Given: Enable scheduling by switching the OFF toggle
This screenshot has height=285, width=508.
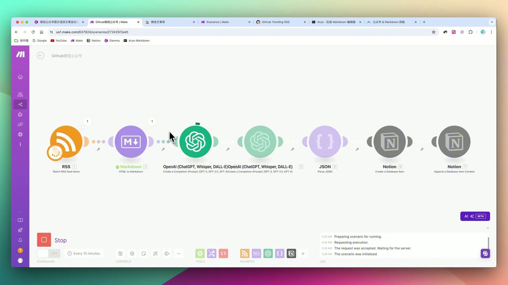Looking at the screenshot, I should click(48, 253).
